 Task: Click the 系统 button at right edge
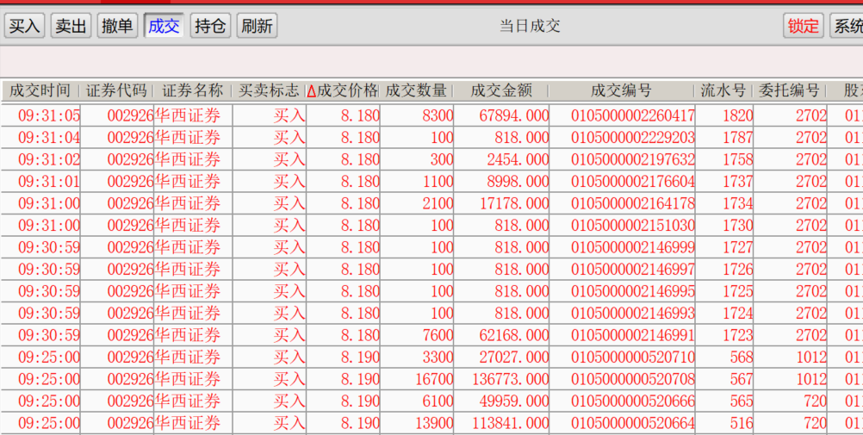847,26
